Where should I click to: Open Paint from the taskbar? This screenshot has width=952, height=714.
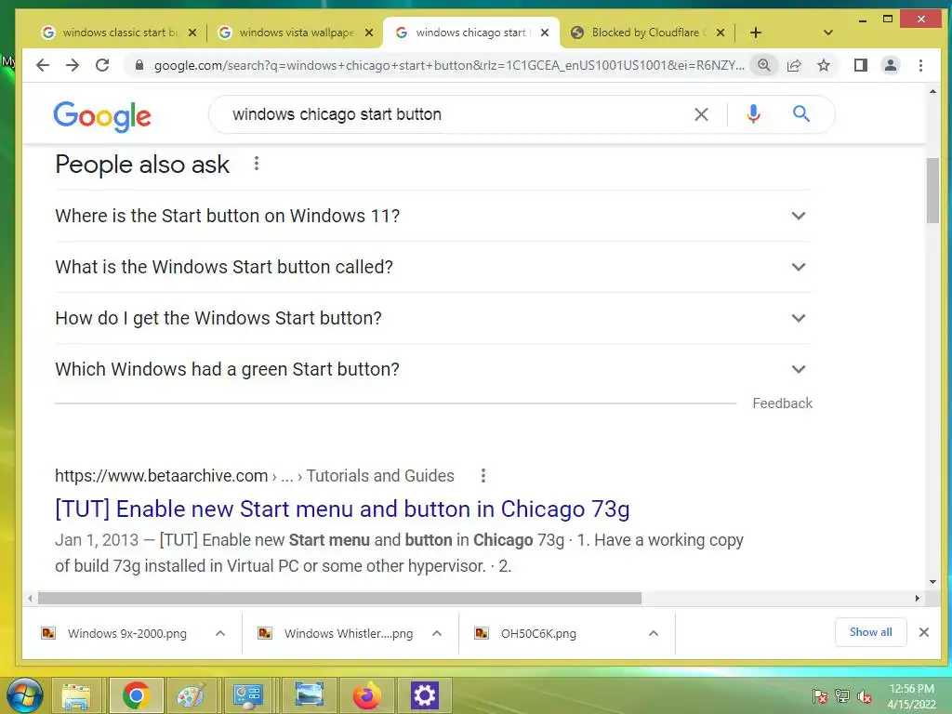point(192,695)
